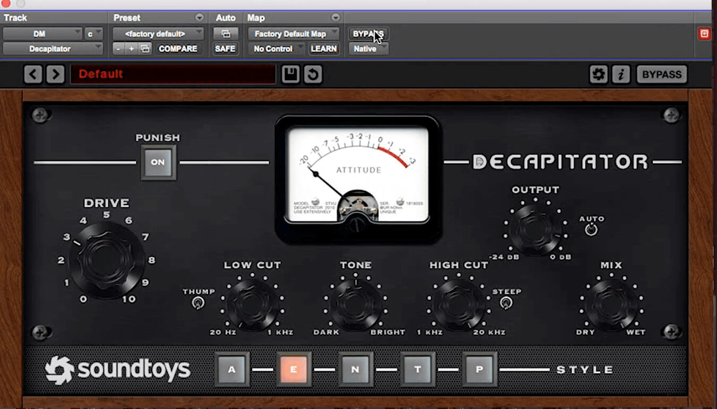
Task: Toggle the Punish ON switch
Action: [x=158, y=162]
